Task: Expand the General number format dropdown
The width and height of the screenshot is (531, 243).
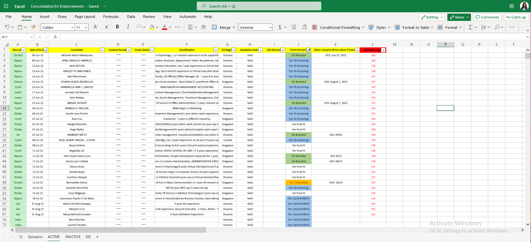Action: (x=270, y=28)
